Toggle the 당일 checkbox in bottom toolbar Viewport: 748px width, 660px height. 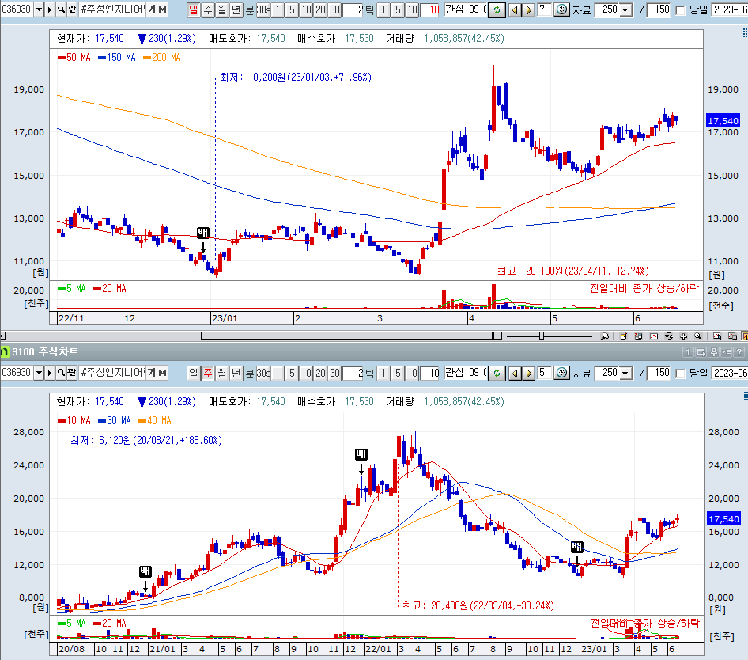click(681, 374)
